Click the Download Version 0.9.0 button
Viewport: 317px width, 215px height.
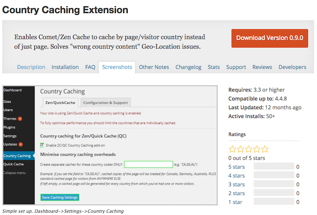tap(269, 38)
